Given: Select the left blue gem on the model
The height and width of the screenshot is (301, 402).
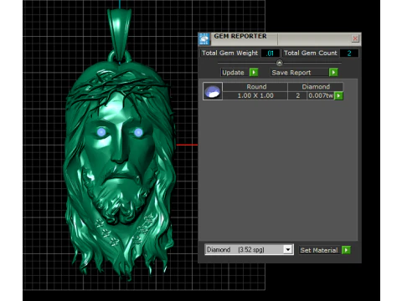Looking at the screenshot, I should tap(101, 132).
